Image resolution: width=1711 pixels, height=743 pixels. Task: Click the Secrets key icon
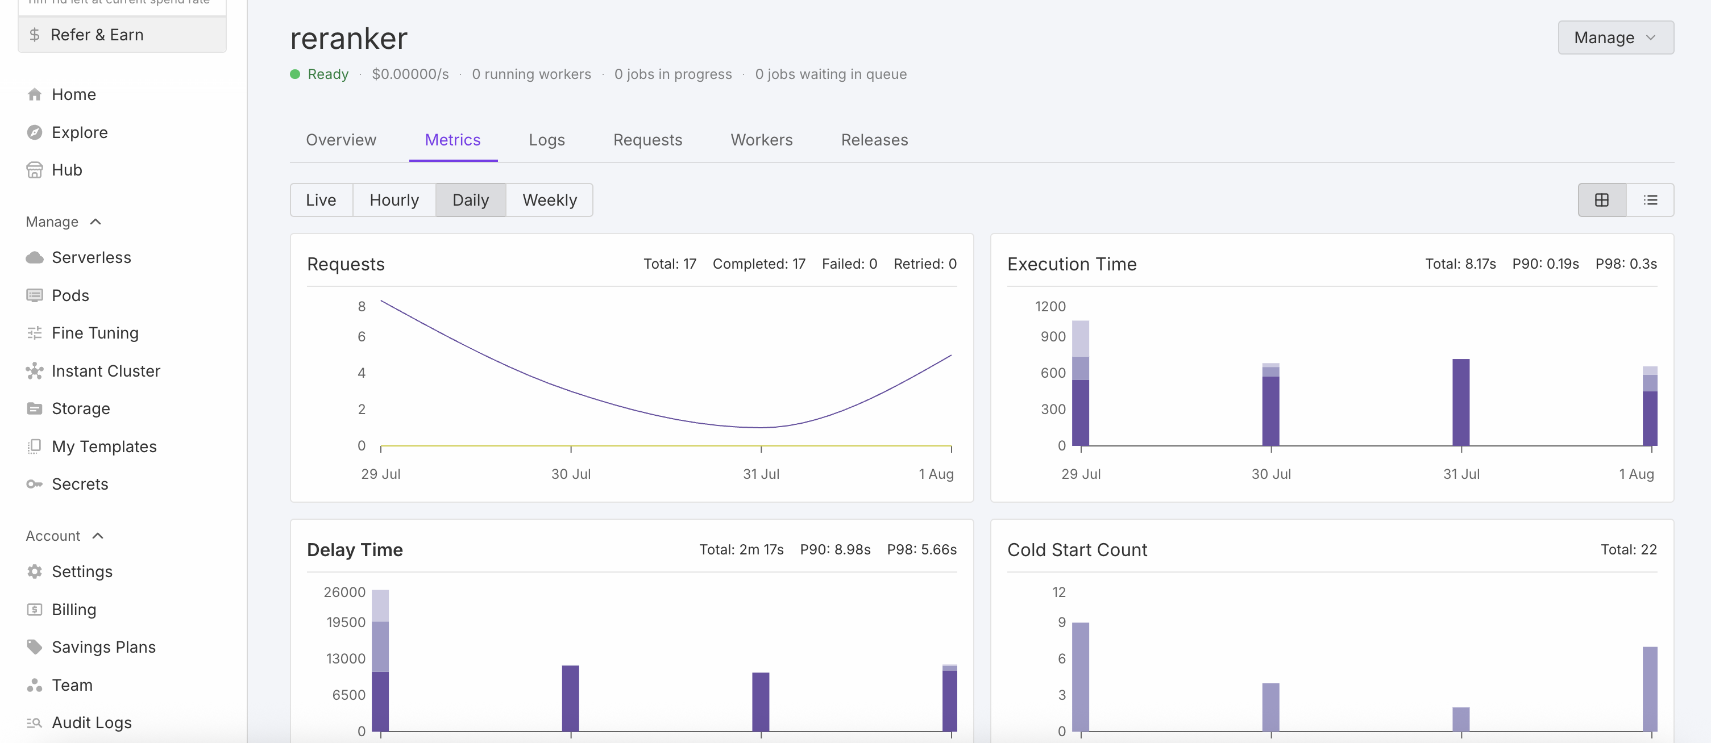[35, 484]
